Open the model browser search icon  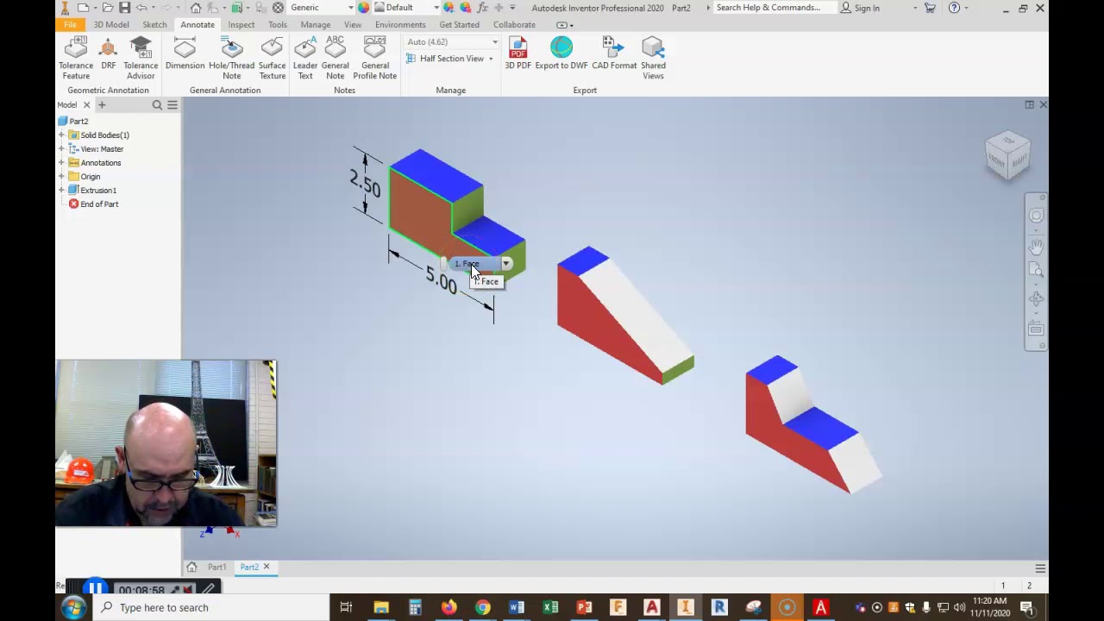coord(157,105)
